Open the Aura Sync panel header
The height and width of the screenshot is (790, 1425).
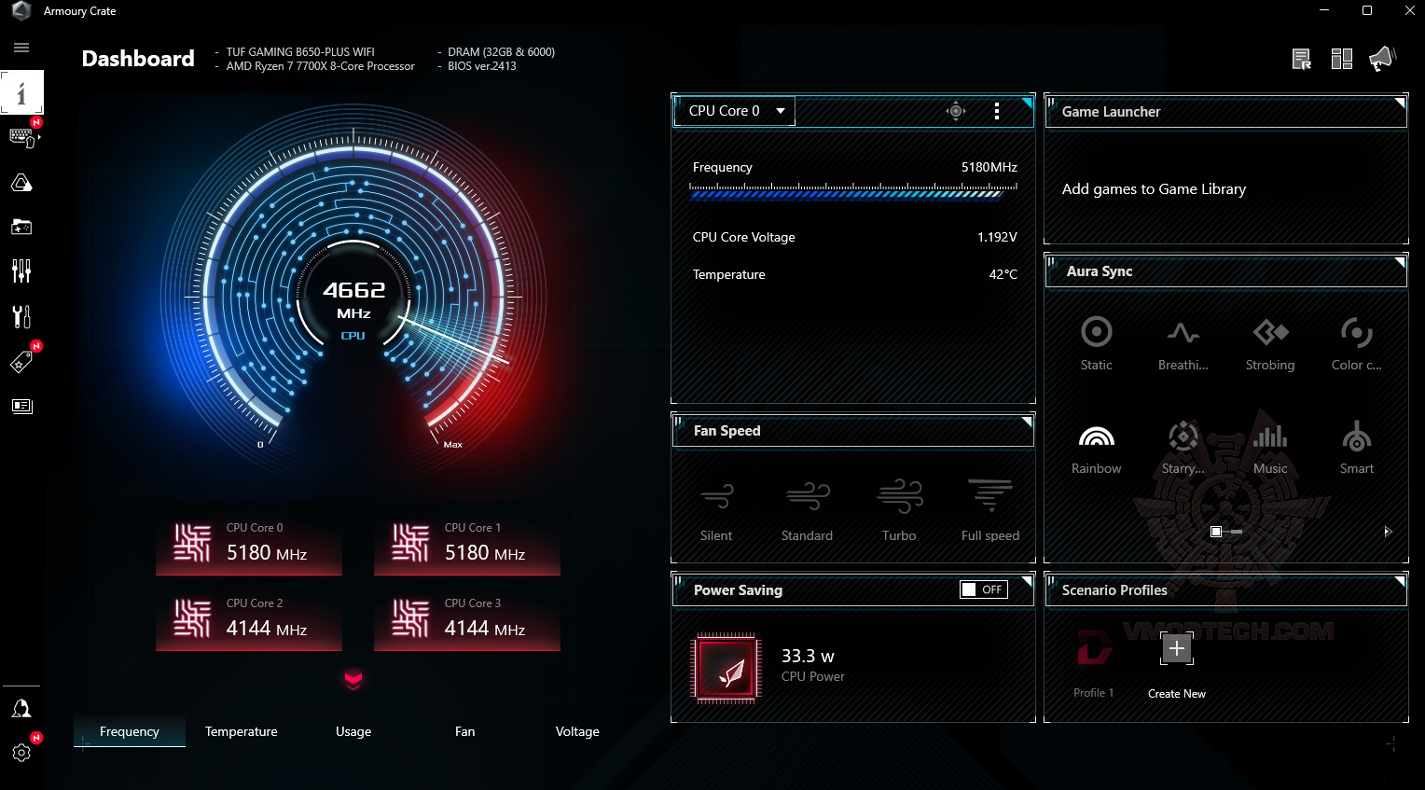pos(1225,270)
